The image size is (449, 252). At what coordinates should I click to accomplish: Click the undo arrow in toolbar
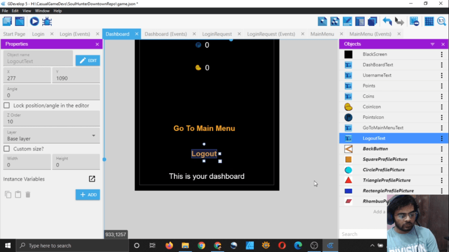coord(387,21)
